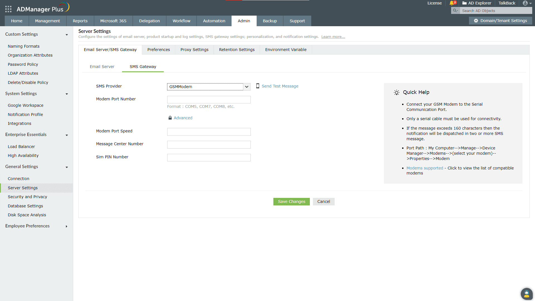
Task: Click the Quick Help lightbulb icon
Action: point(397,92)
